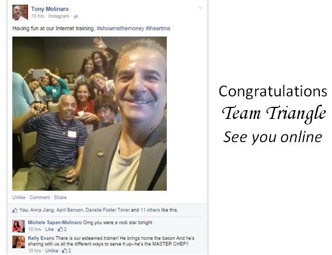Click Kelly Evans's avatar picture

point(18,242)
